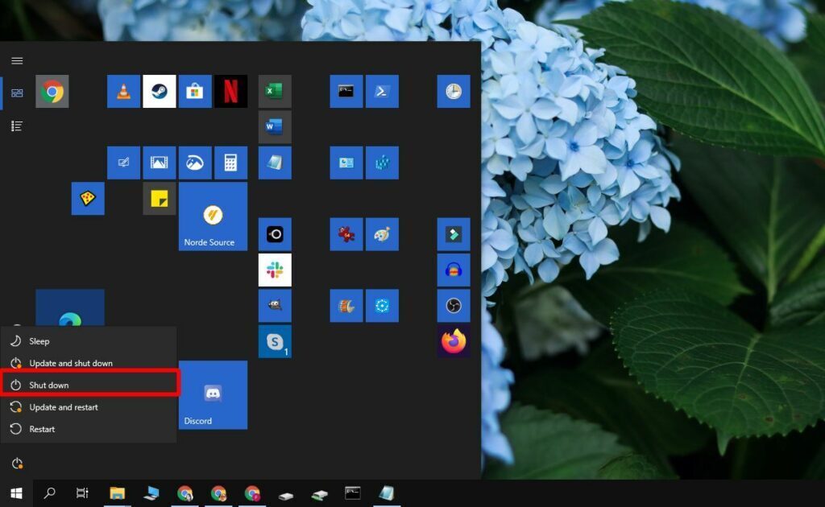Viewport: 825px width, 507px height.
Task: Launch Windows PowerShell tile
Action: click(x=382, y=91)
